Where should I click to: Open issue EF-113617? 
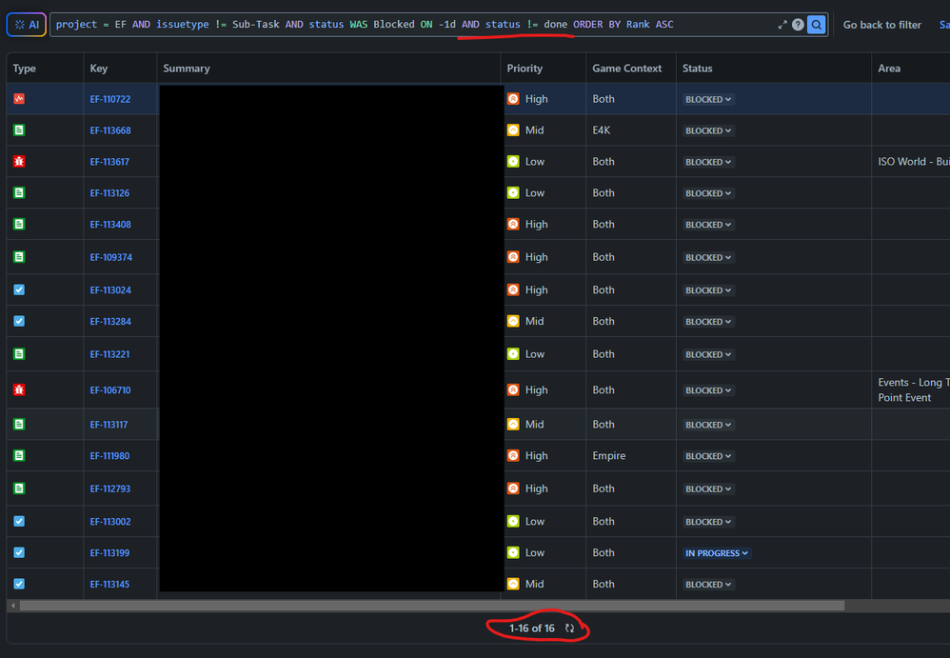(x=109, y=162)
